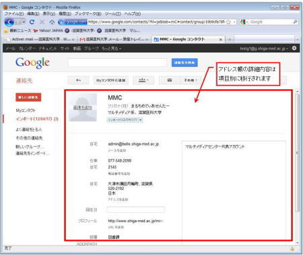Image resolution: width=303 pixels, height=255 pixels.
Task: Click the Myコンタクトに追加 button
Action: [111, 80]
